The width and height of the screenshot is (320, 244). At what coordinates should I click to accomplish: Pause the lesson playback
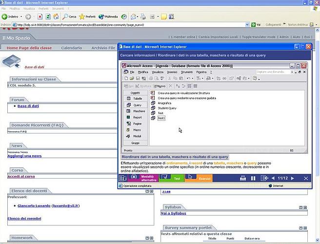click(x=253, y=179)
